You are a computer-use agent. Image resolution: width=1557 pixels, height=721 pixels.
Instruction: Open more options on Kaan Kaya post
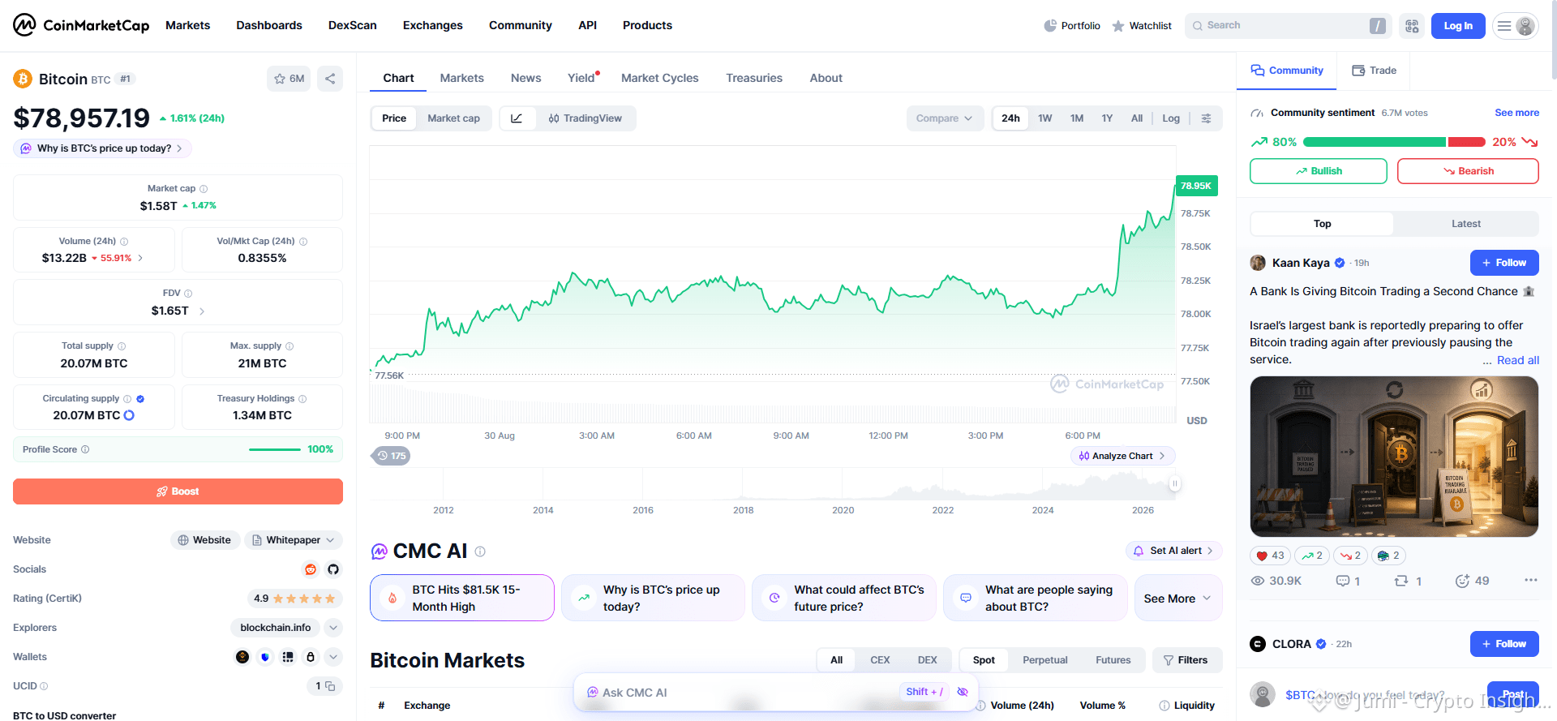[x=1530, y=580]
